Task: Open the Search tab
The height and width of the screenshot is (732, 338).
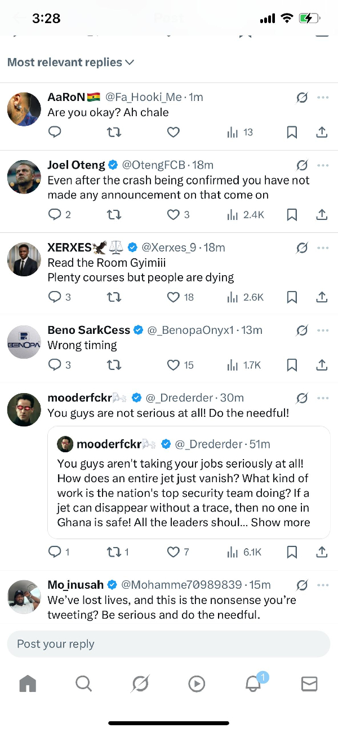Action: pyautogui.click(x=83, y=684)
